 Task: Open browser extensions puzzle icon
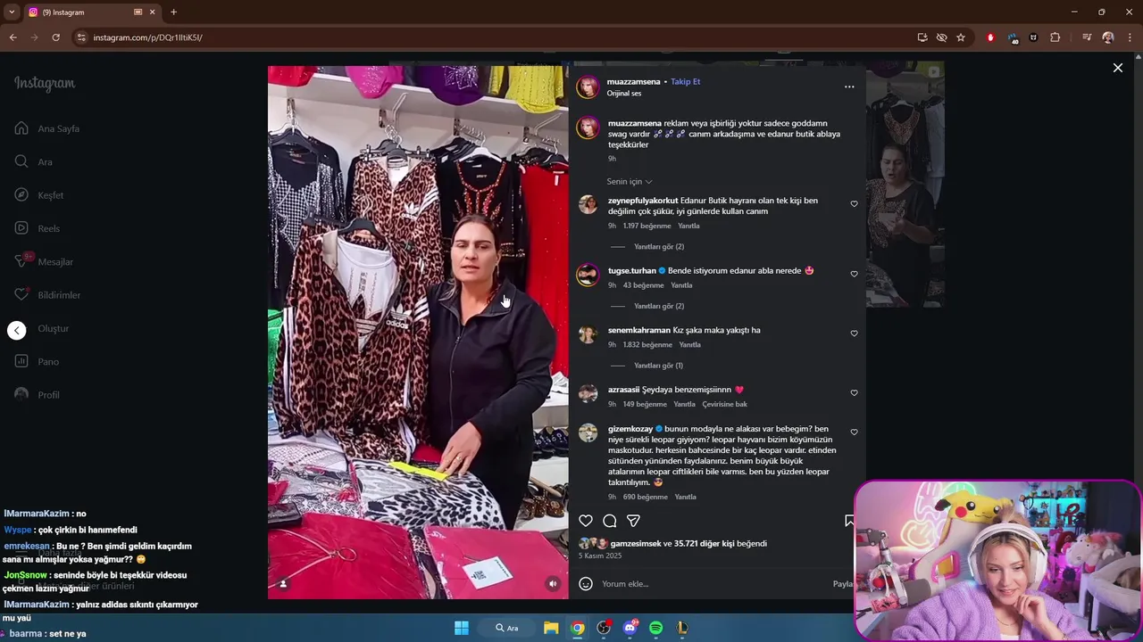1055,37
